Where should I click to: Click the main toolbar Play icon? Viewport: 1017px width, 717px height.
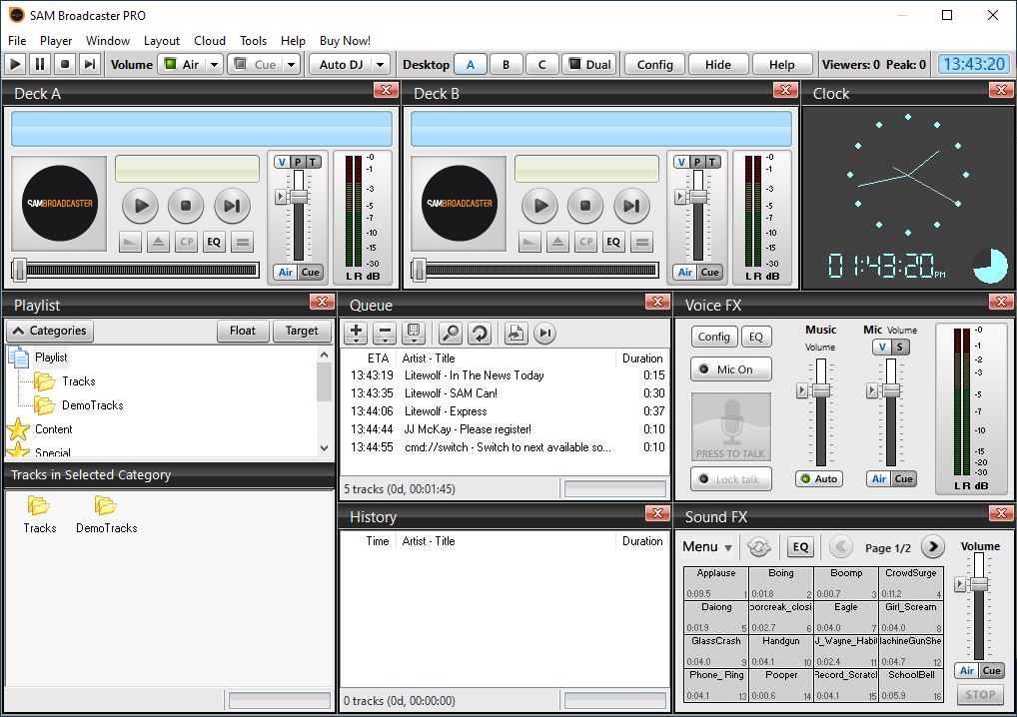coord(16,64)
